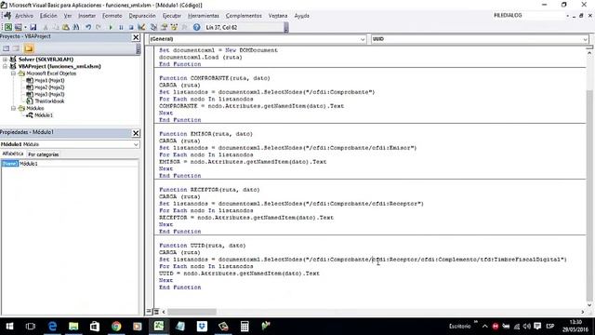Open Microsoft Edge from the taskbar
The width and height of the screenshot is (595, 335).
[52, 327]
